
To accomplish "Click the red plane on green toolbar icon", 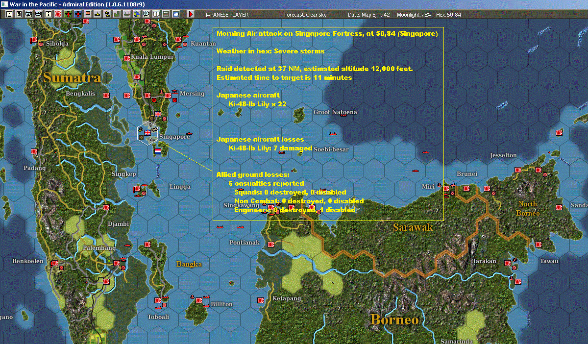I will click(x=68, y=14).
